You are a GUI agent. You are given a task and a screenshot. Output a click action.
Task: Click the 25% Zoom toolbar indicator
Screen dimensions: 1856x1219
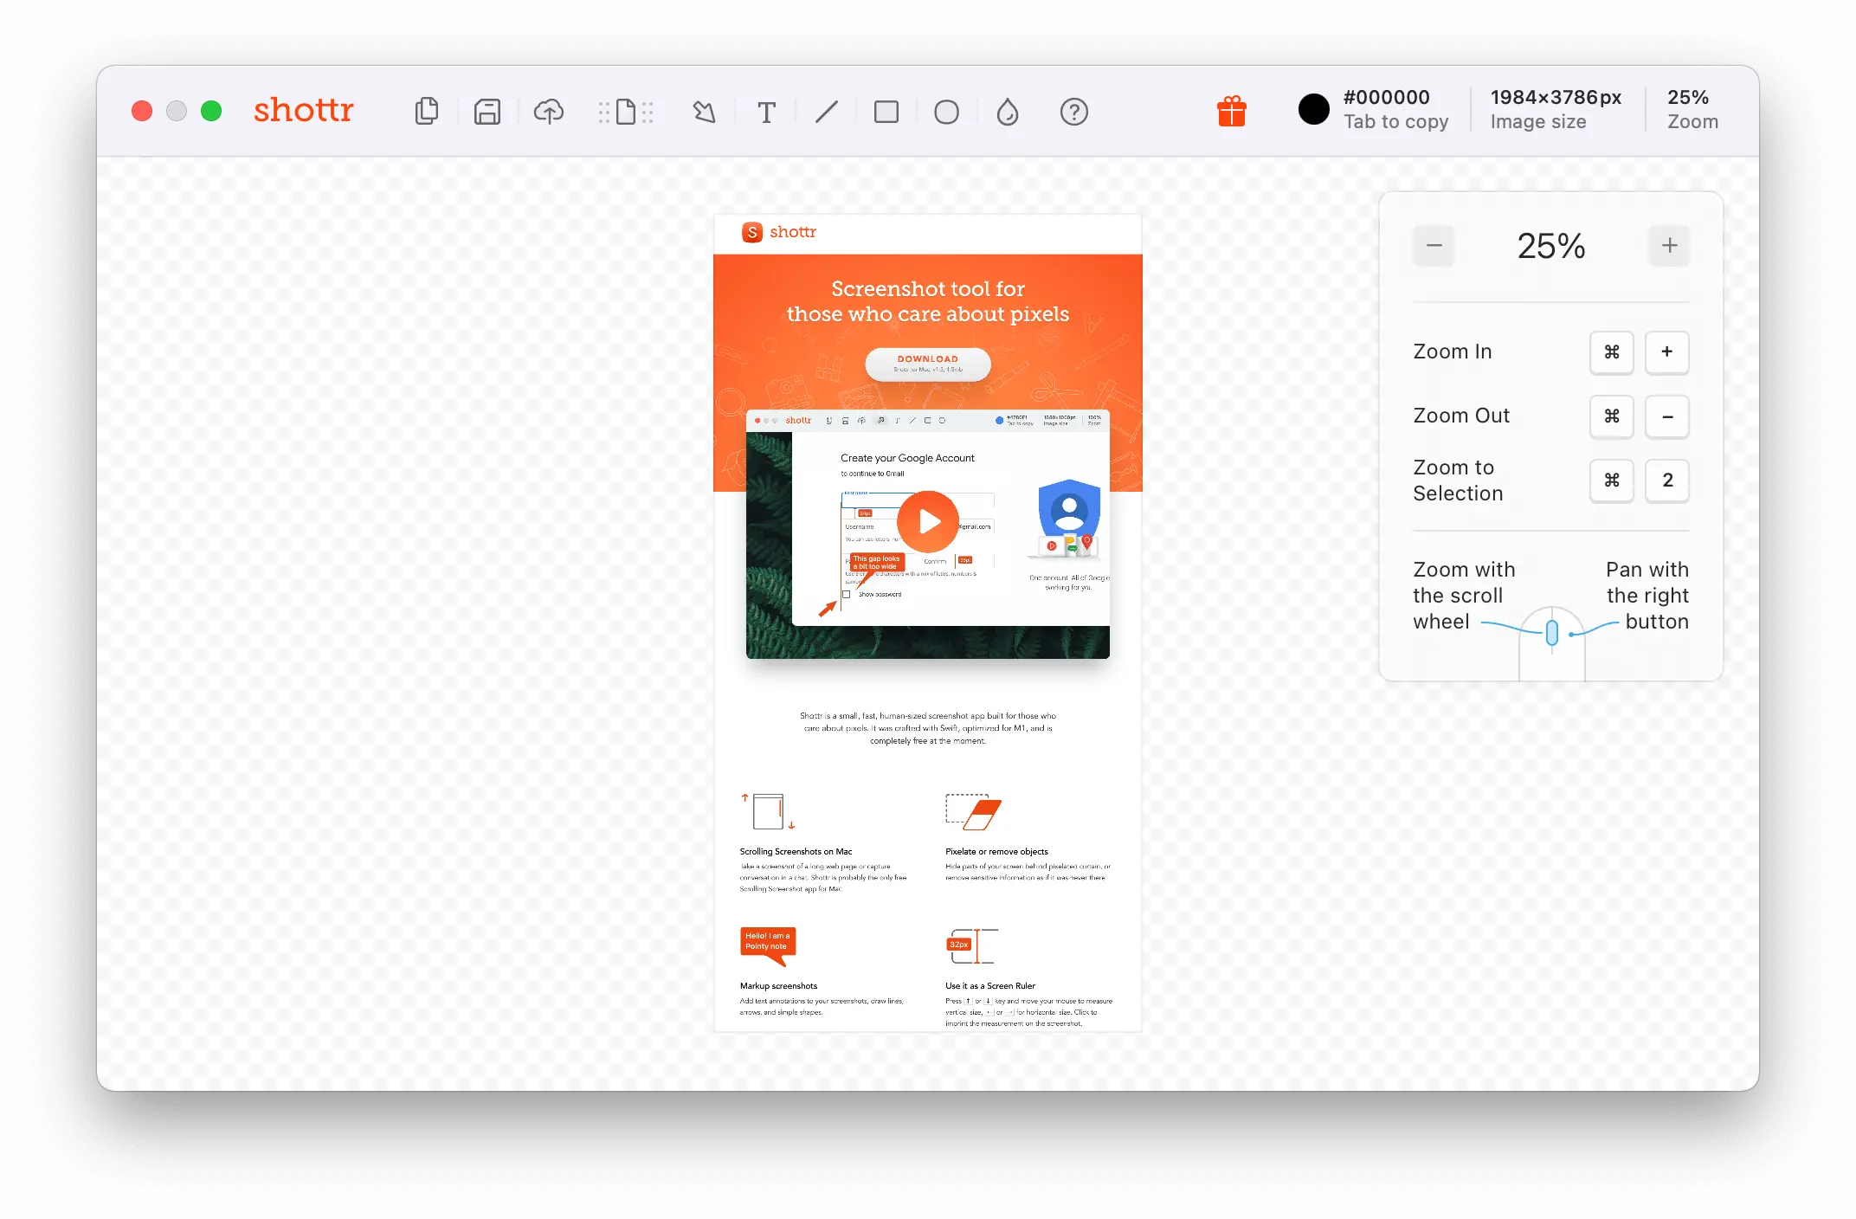[x=1692, y=109]
